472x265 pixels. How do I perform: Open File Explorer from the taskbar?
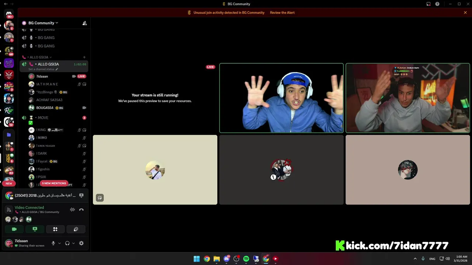point(216,259)
